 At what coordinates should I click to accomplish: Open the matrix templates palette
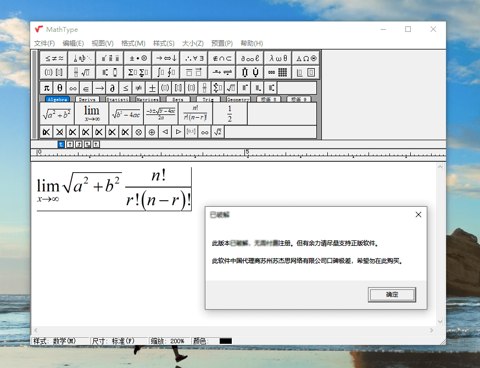(x=278, y=73)
